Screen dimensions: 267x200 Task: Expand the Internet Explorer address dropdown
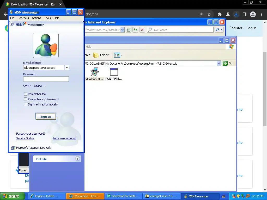pyautogui.click(x=122, y=30)
